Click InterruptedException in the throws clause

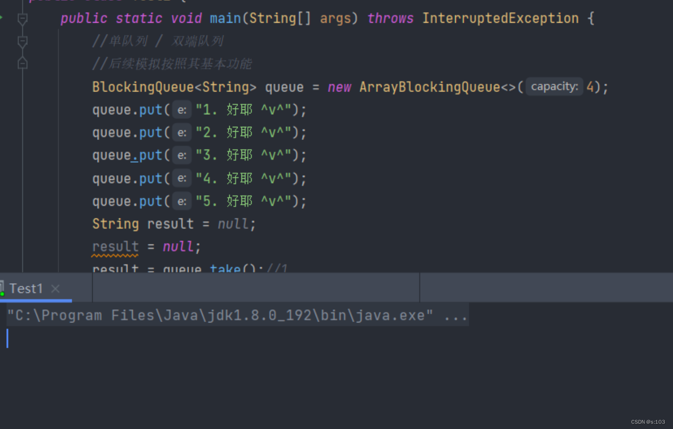pyautogui.click(x=500, y=18)
